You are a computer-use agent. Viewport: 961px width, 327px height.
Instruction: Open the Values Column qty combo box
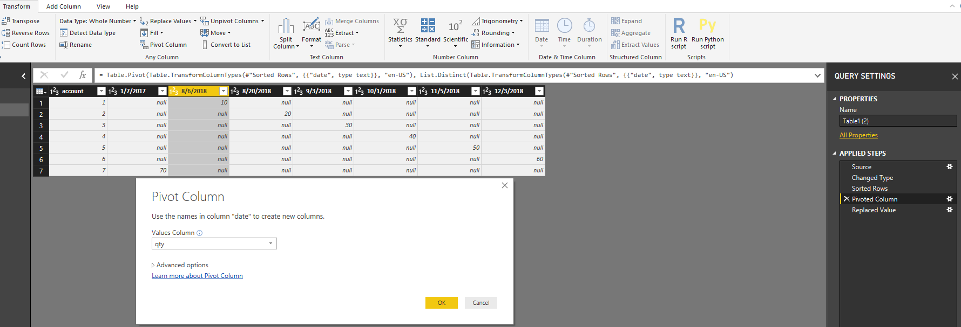214,243
